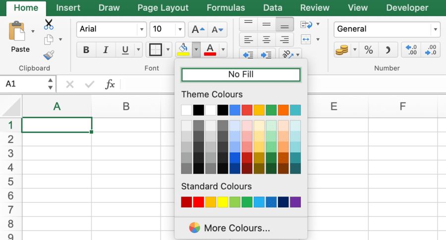Open the Formulas tab
The image size is (446, 240).
pyautogui.click(x=225, y=8)
